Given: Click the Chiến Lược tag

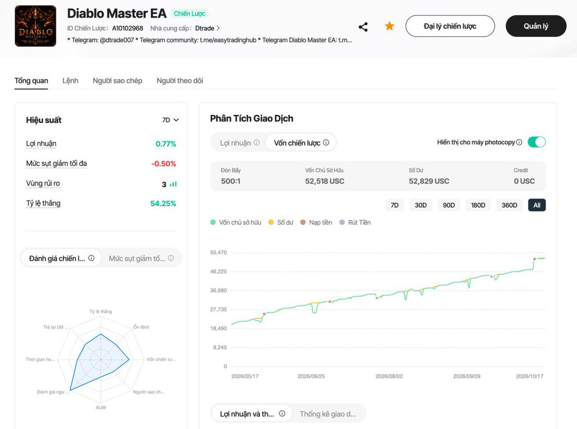Looking at the screenshot, I should click(x=189, y=13).
